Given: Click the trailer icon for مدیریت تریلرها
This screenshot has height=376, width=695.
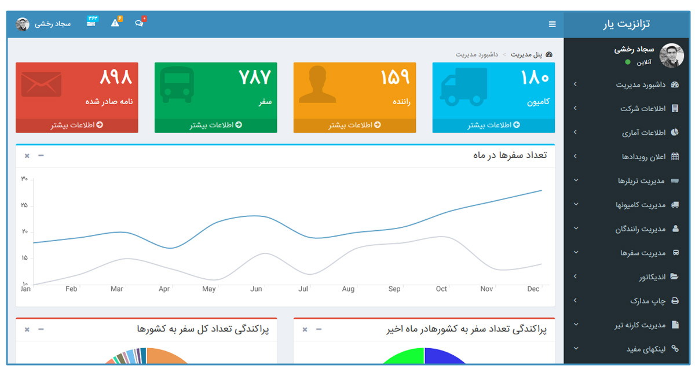Looking at the screenshot, I should click(675, 181).
